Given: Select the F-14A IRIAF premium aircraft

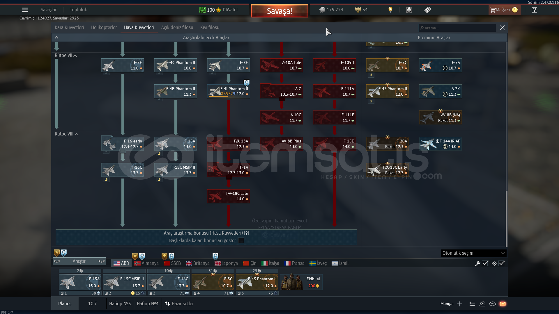Looking at the screenshot, I should click(441, 144).
